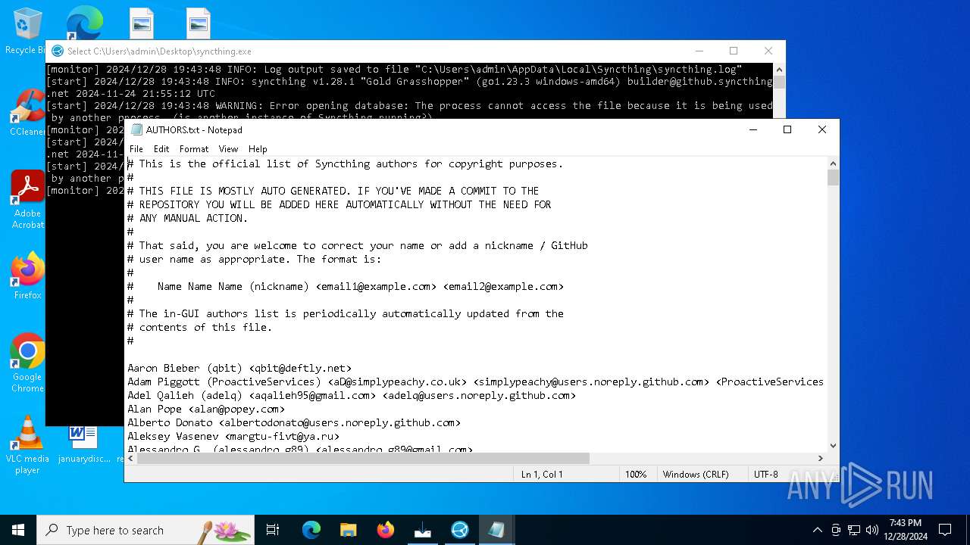The height and width of the screenshot is (545, 970).
Task: Open the volume control in the system tray
Action: point(872,530)
